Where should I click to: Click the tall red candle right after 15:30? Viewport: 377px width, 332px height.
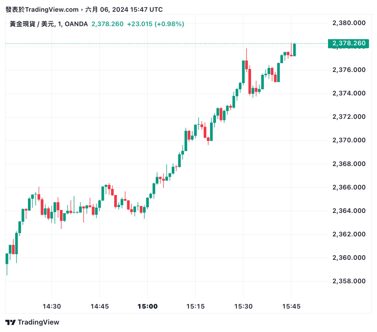[x=249, y=79]
